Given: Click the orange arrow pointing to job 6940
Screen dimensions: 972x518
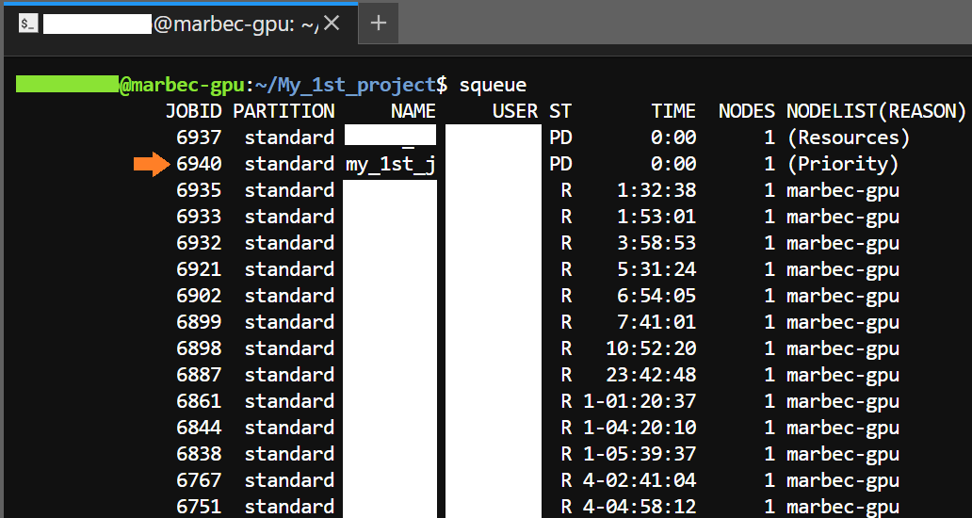Looking at the screenshot, I should [149, 165].
